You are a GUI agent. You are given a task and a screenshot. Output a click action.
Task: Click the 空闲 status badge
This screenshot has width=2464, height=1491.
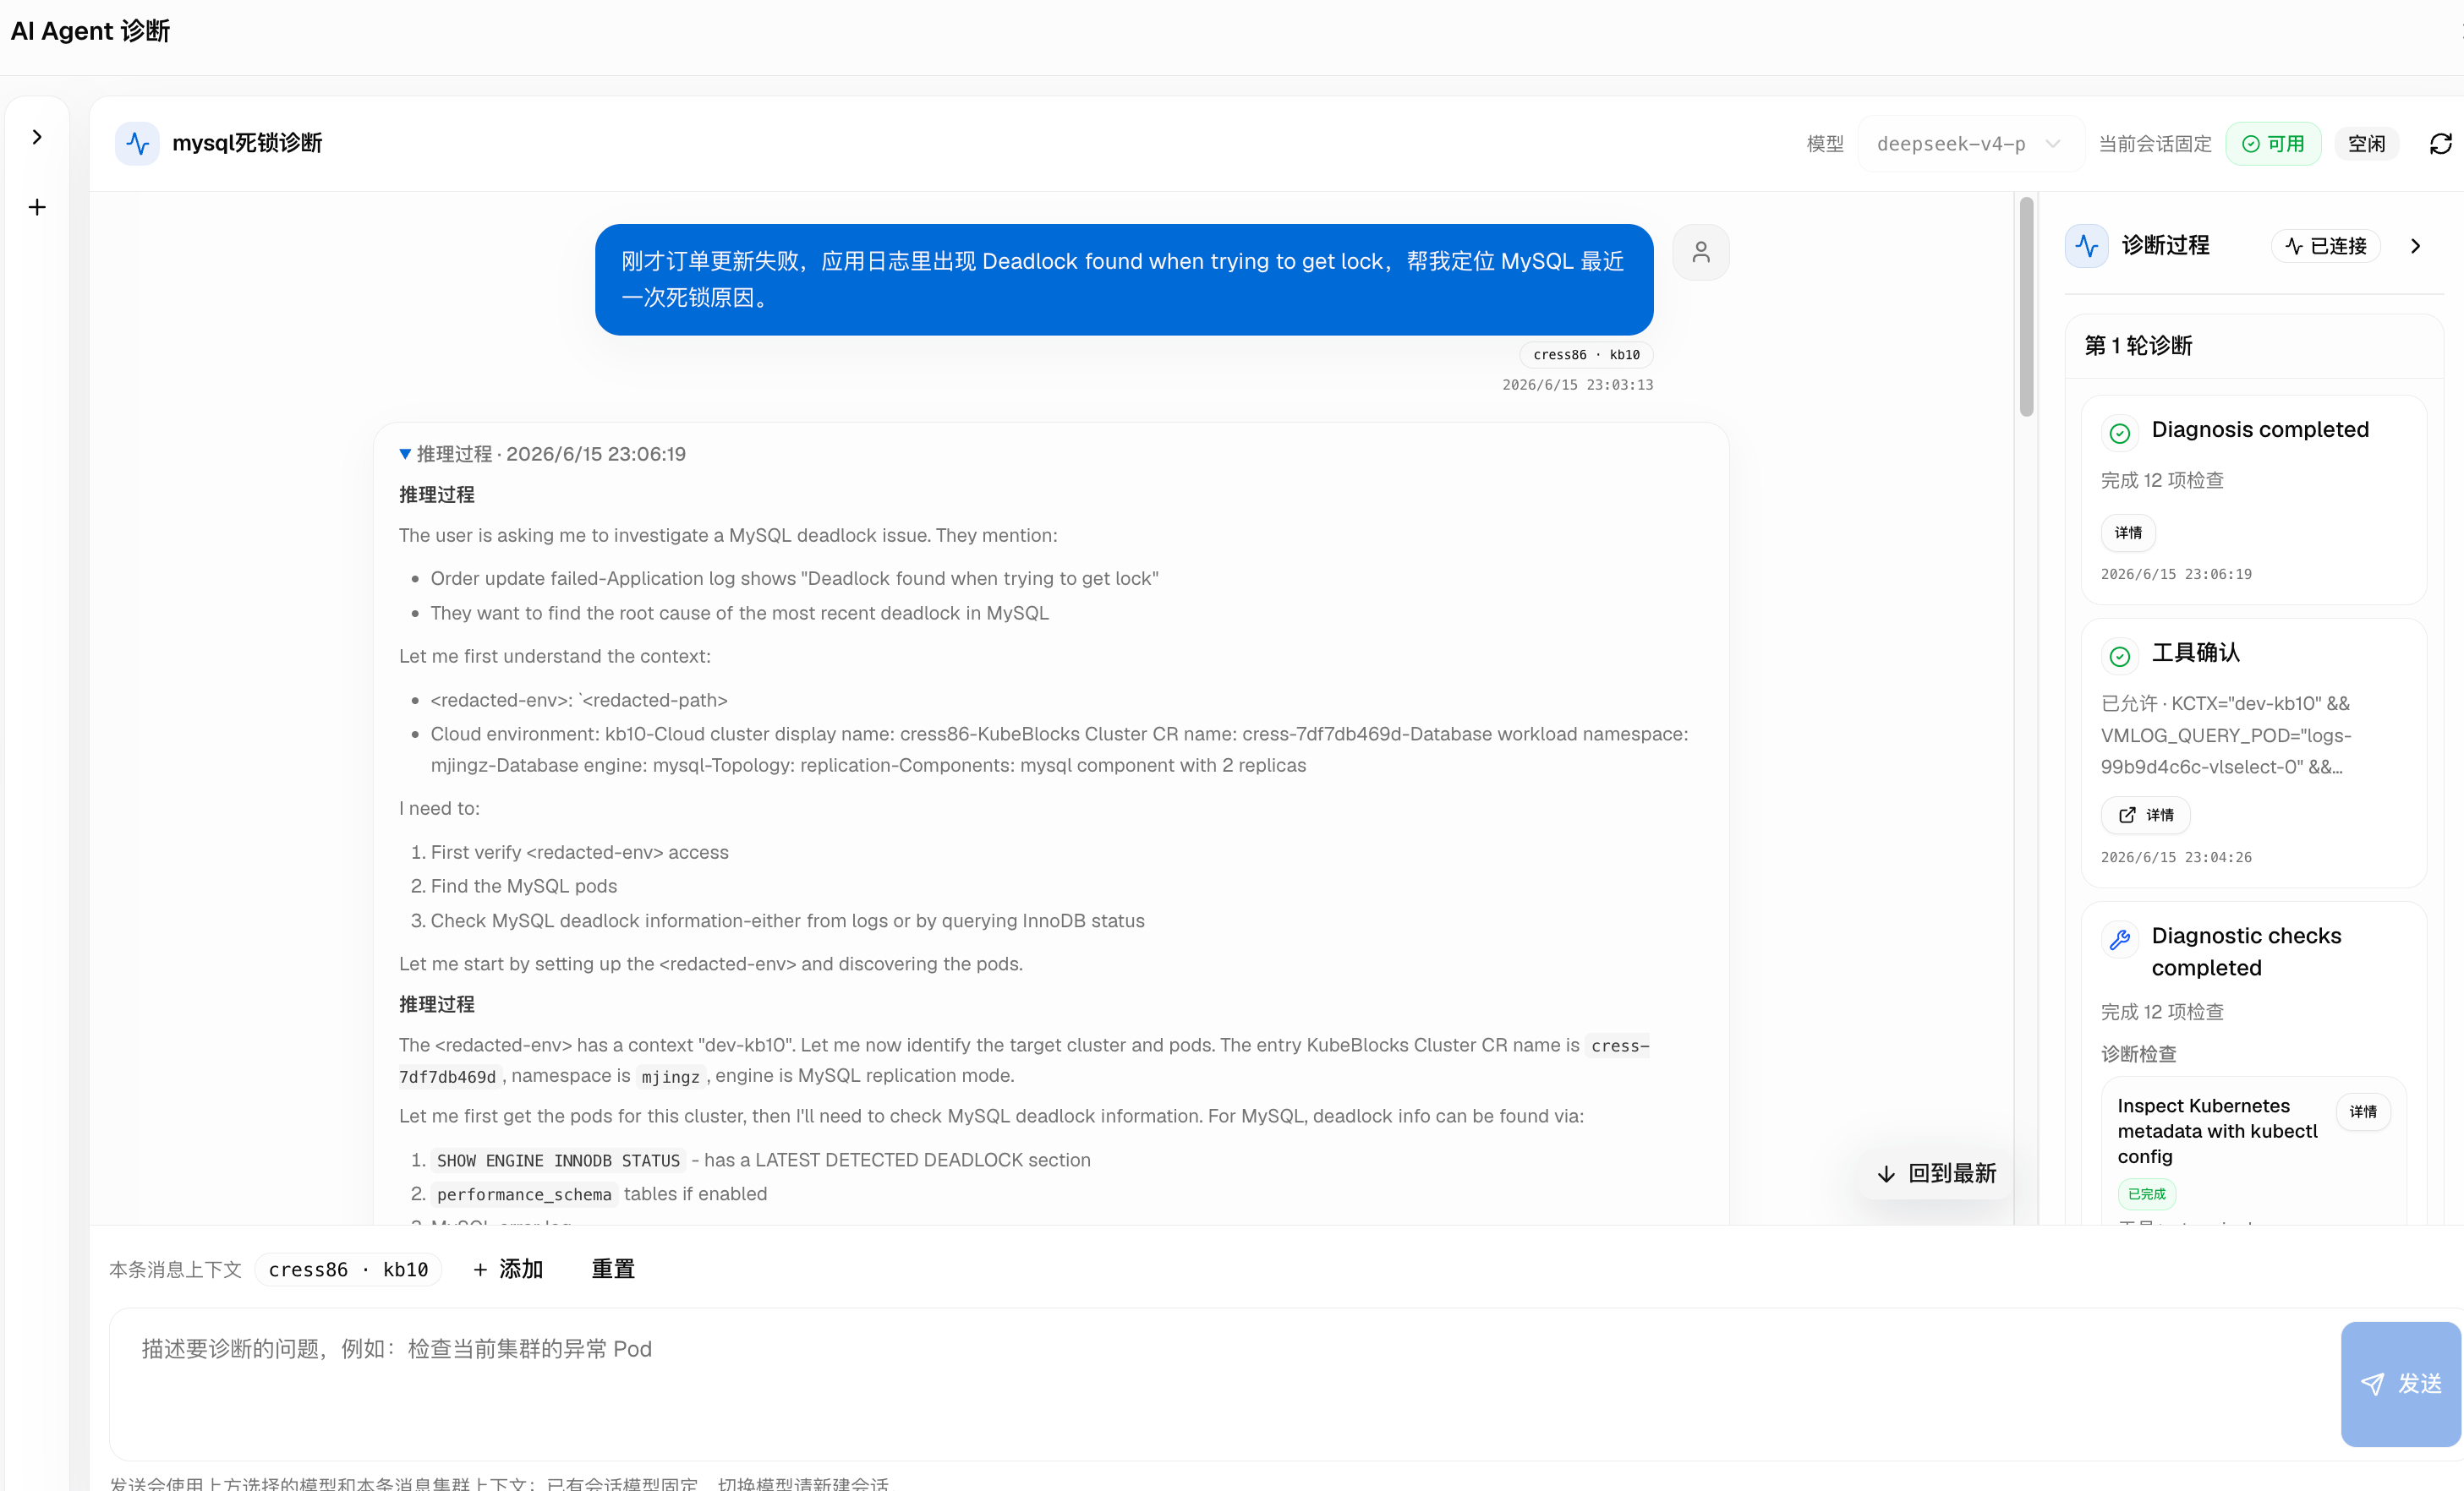point(2366,144)
